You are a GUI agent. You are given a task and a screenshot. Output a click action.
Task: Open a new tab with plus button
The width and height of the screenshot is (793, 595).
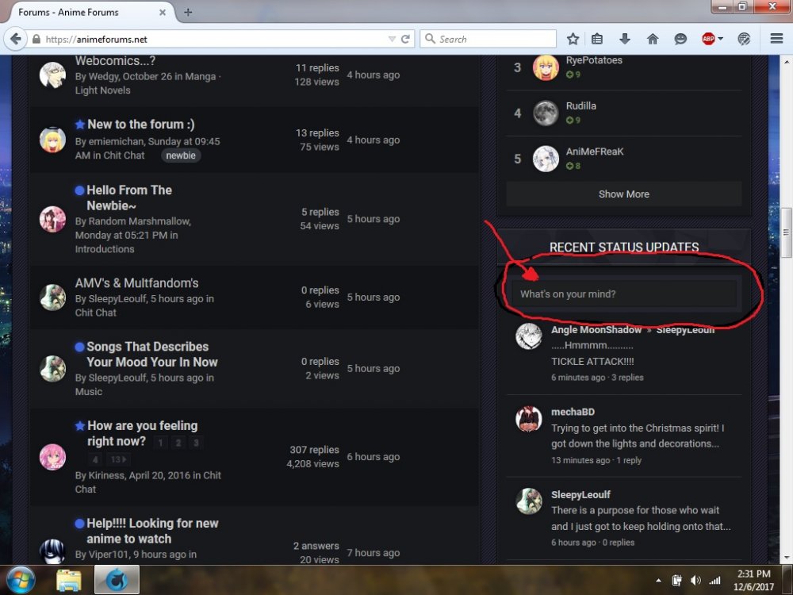point(188,12)
